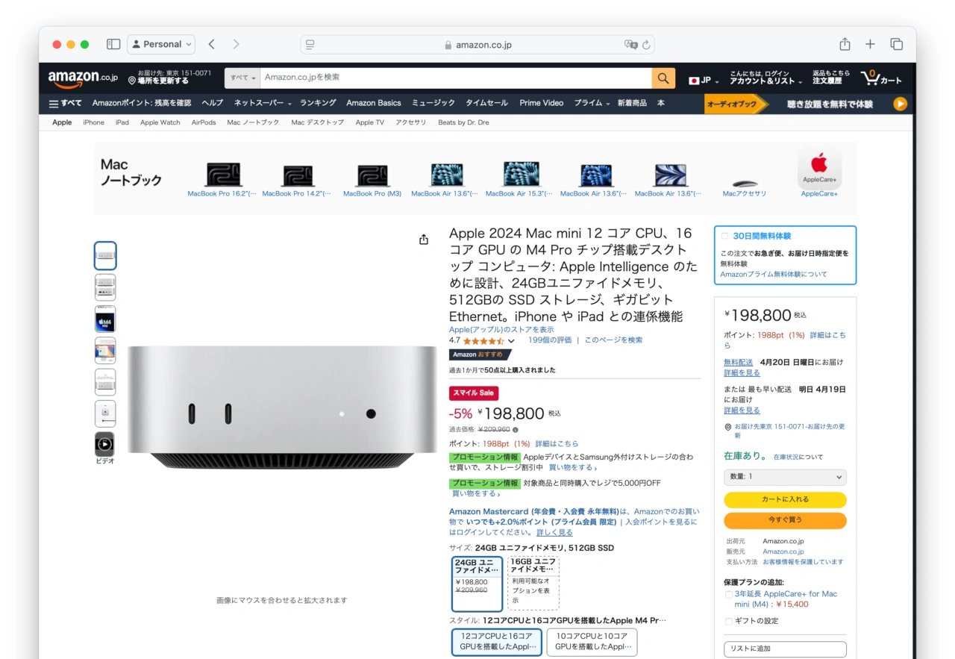This screenshot has height=659, width=955.
Task: Open Safari sidebar toggle icon
Action: (113, 44)
